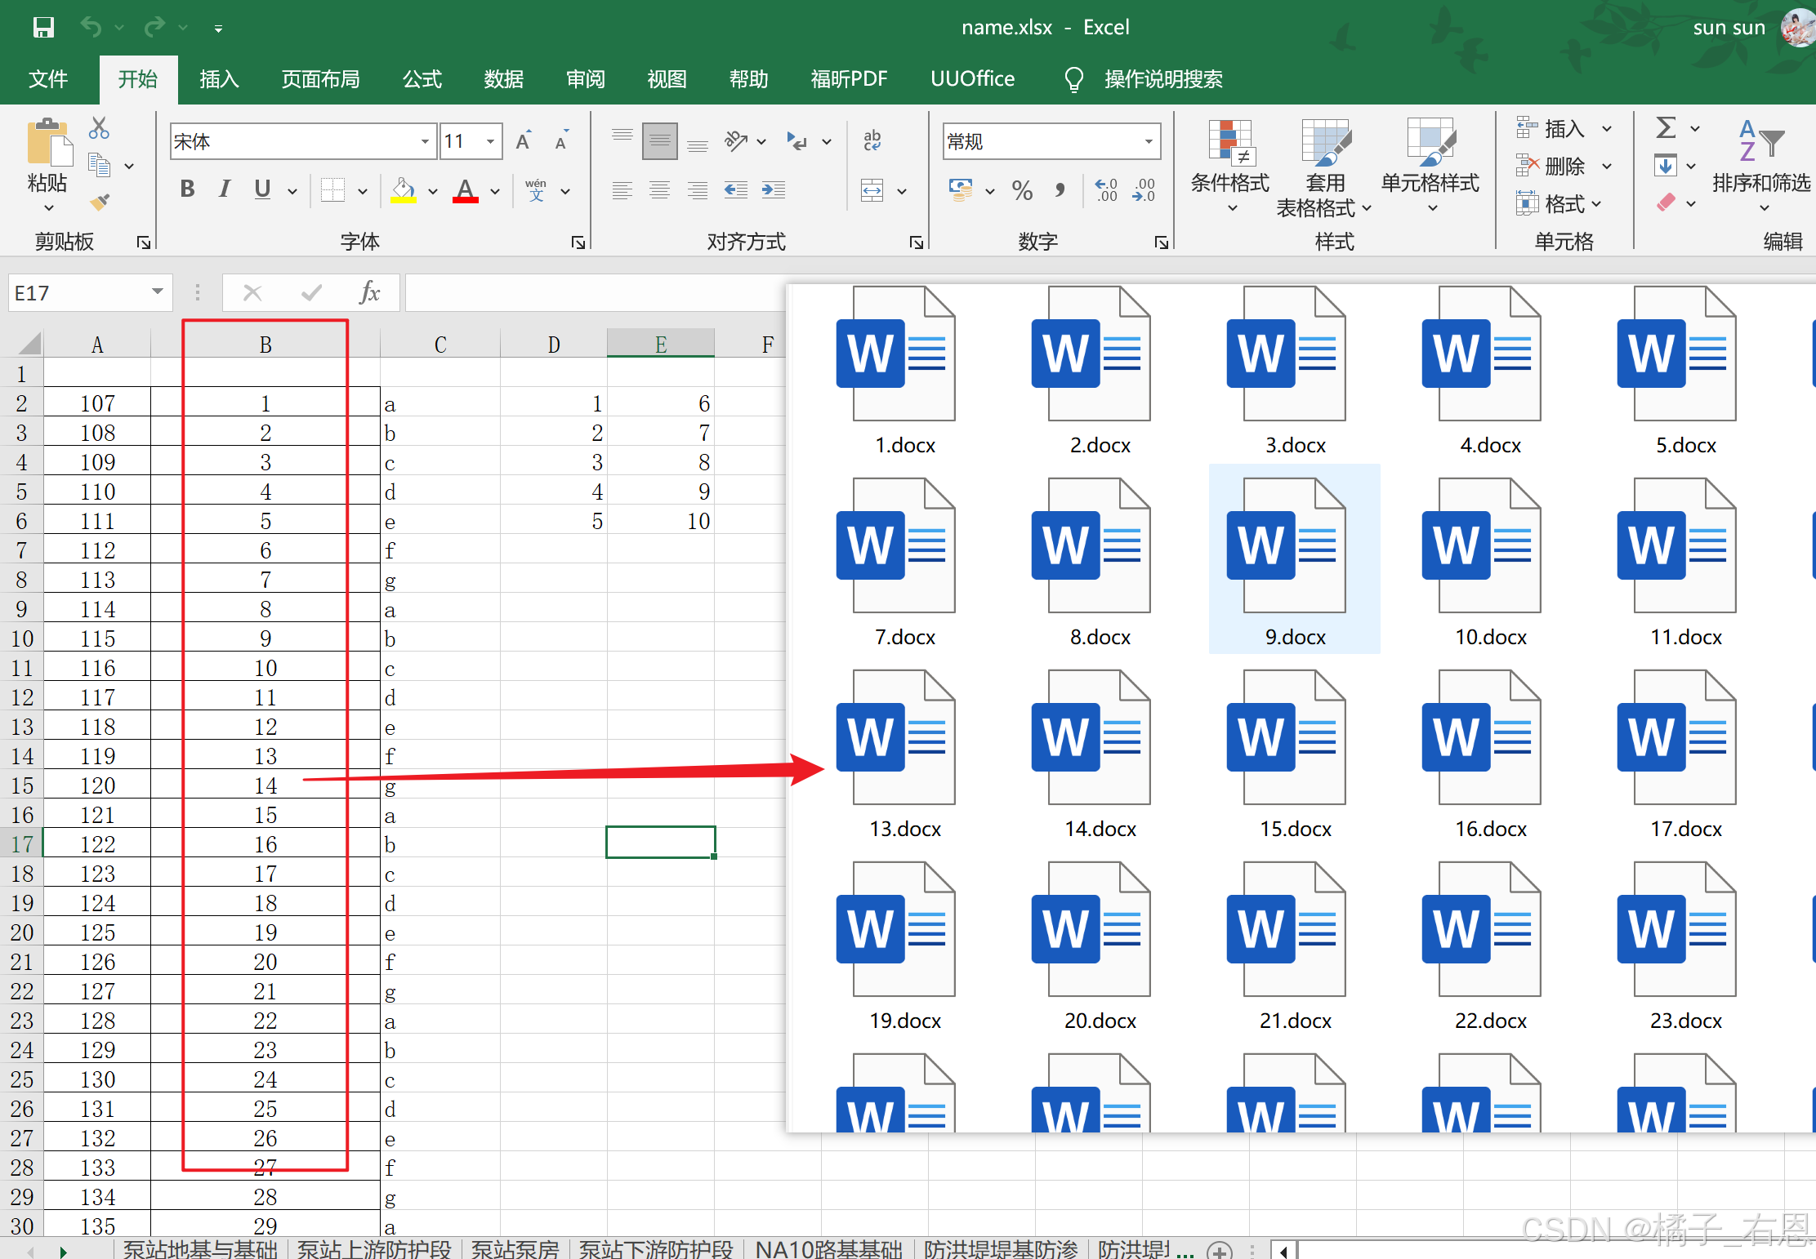Open the font name dropdown

click(x=425, y=142)
